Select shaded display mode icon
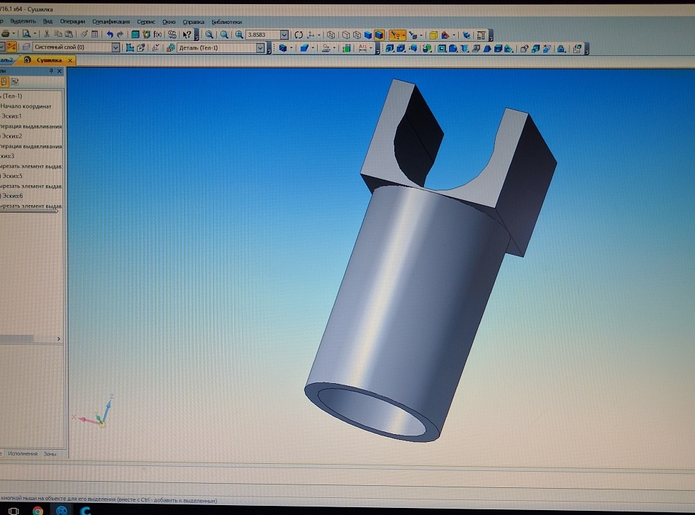Screen dimensions: 695x515 coord(368,35)
